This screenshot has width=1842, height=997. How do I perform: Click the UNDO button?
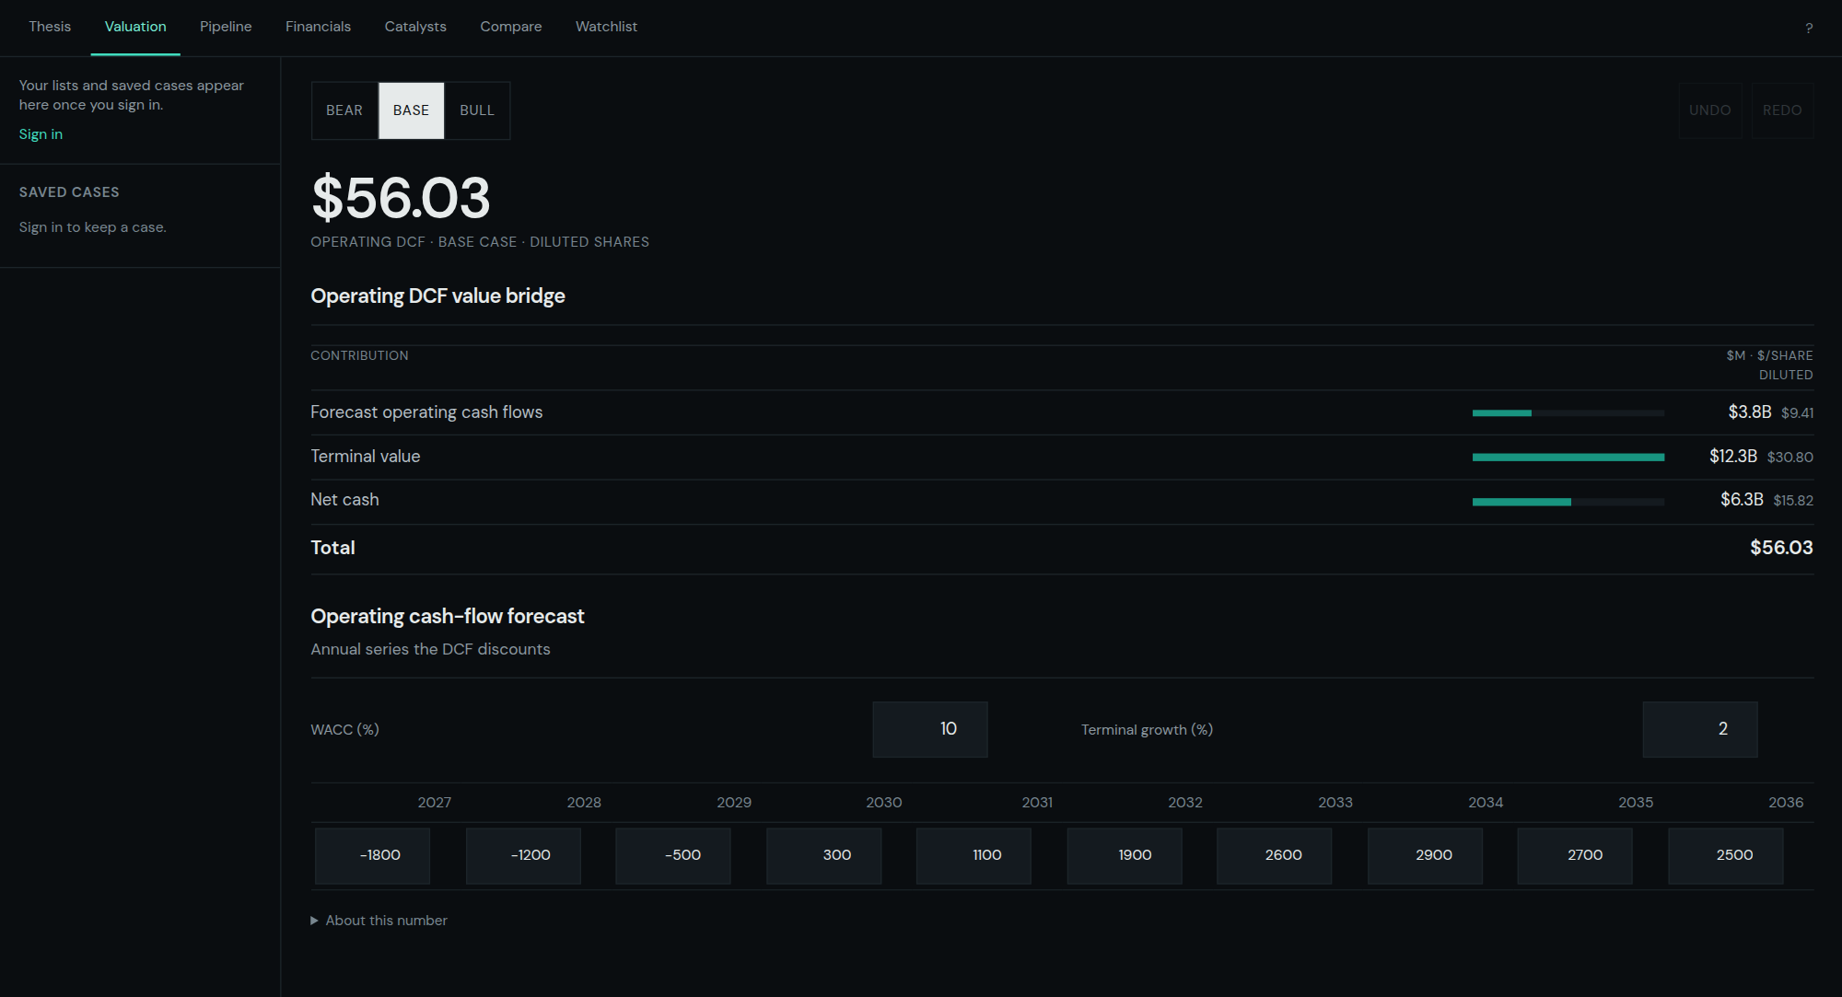pos(1710,110)
